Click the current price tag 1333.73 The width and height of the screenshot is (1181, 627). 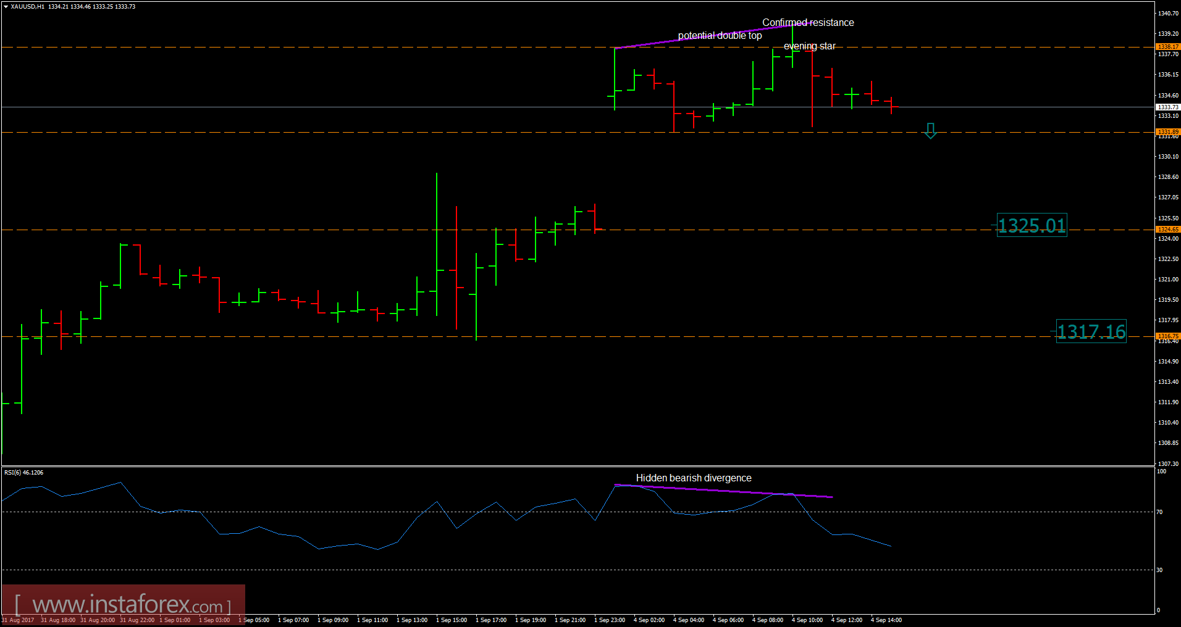pyautogui.click(x=1168, y=107)
